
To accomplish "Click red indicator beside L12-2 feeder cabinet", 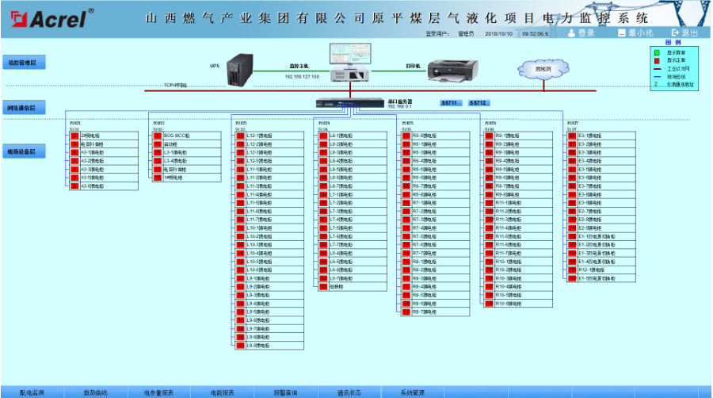I will (241, 144).
